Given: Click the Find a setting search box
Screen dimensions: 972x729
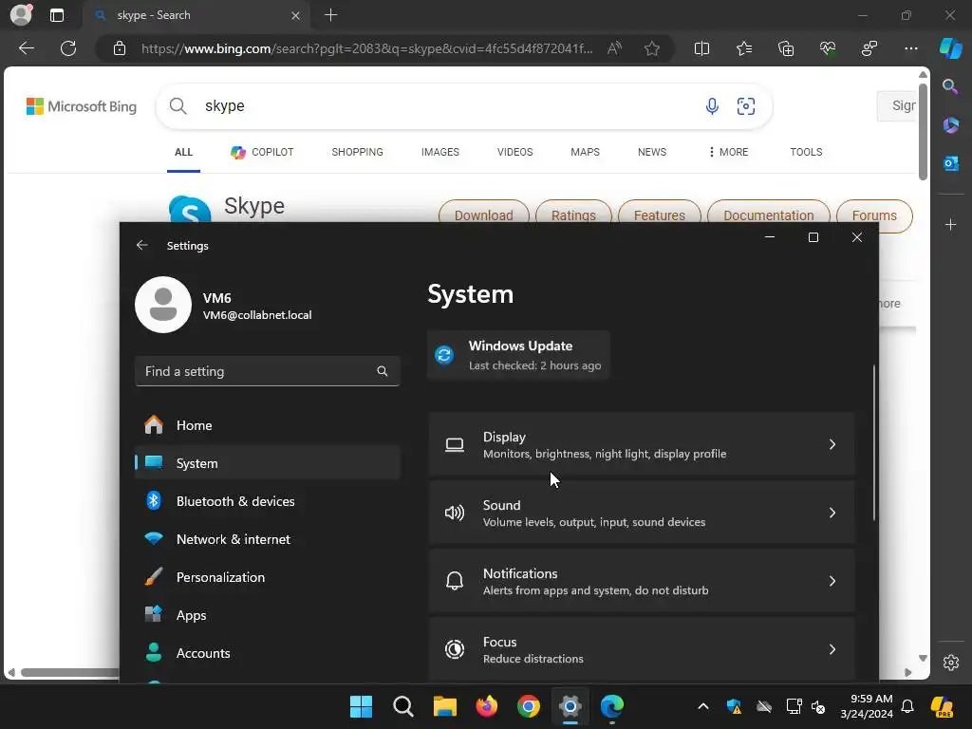Looking at the screenshot, I should click(267, 371).
